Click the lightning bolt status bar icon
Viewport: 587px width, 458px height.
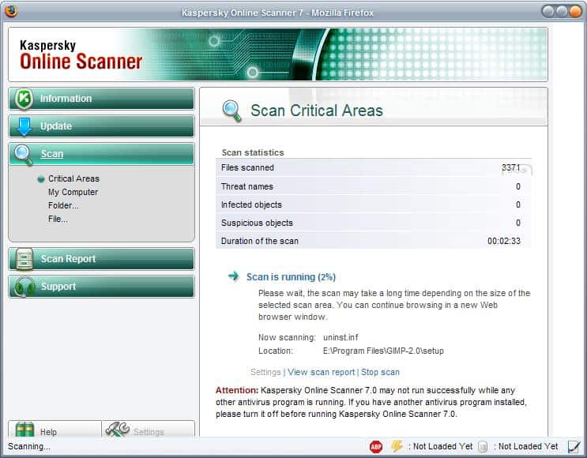point(397,446)
